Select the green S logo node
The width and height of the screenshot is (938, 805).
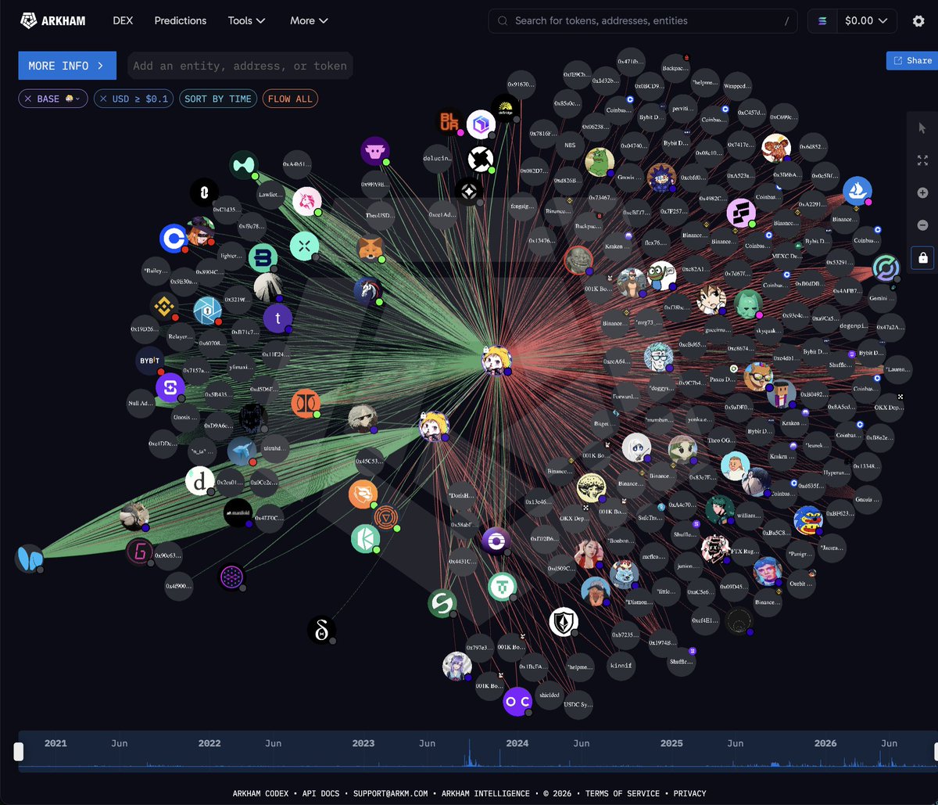click(x=442, y=603)
